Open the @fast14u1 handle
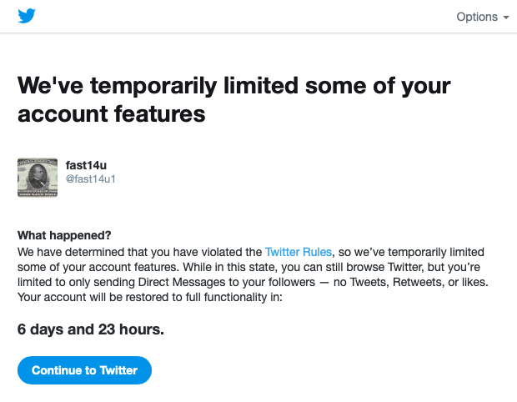517x402 pixels. click(x=90, y=179)
